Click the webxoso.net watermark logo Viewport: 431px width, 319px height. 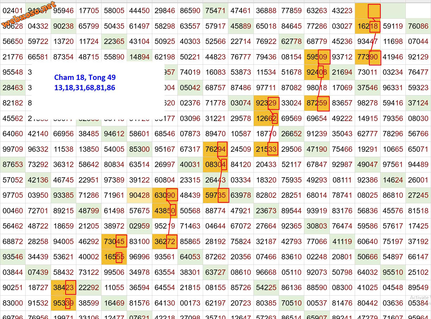(29, 14)
